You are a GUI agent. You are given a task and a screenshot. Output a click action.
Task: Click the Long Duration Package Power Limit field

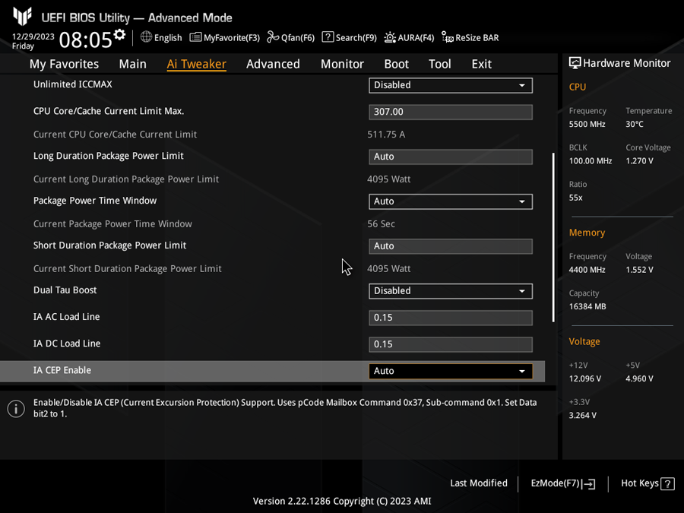(451, 157)
